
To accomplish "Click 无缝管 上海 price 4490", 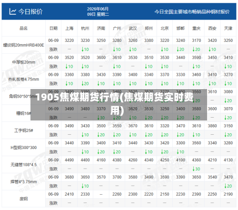I will (x=69, y=160).
